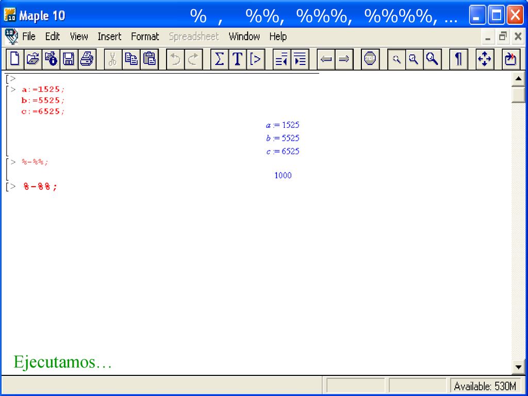Insert Maple input with the Sigma icon
The image size is (528, 396).
[219, 59]
